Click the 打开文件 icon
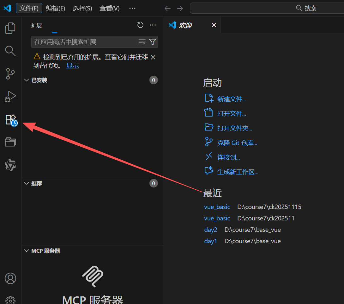Viewport: 344px width, 304px height. coord(208,113)
